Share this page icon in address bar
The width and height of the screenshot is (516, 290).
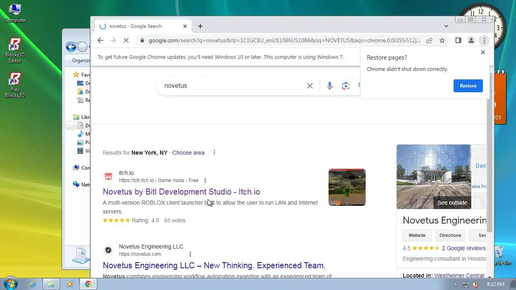(x=429, y=40)
